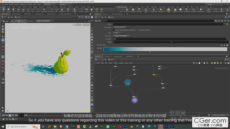Select the middle teal ramp color marker

click(x=120, y=52)
